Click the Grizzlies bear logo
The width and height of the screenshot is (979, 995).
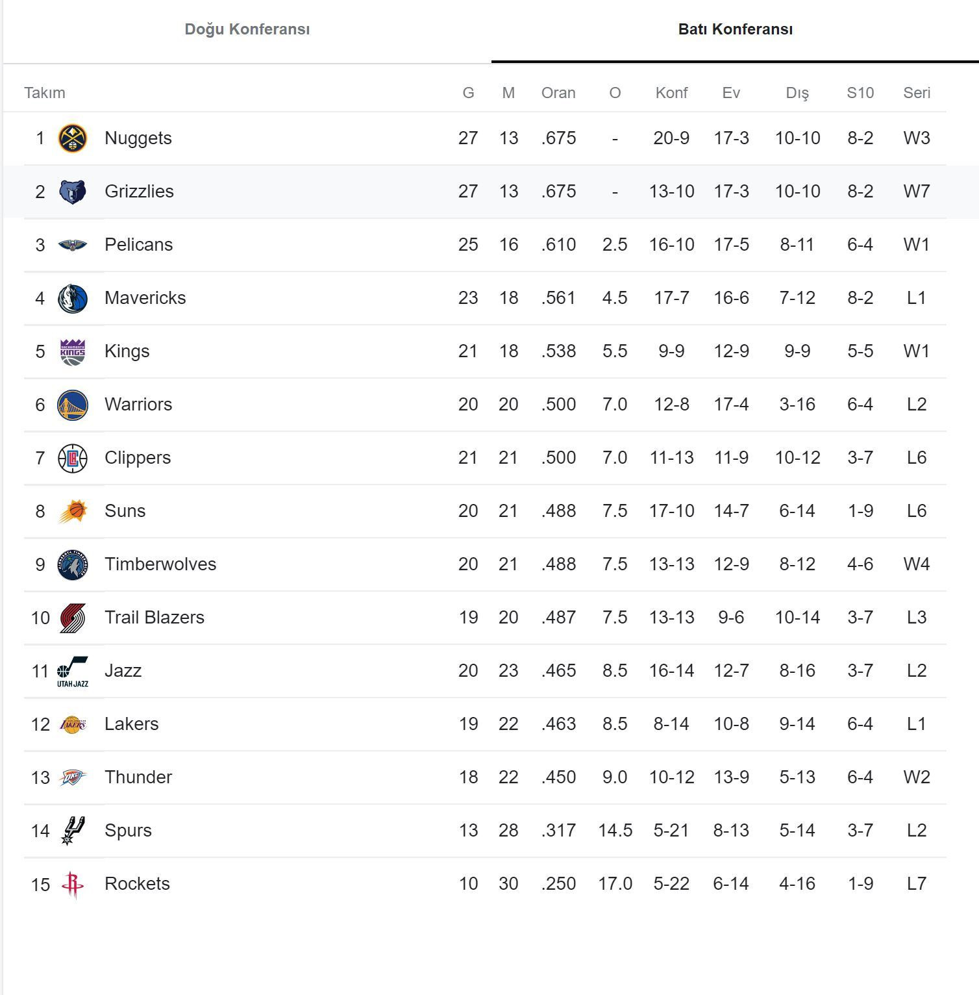point(73,192)
